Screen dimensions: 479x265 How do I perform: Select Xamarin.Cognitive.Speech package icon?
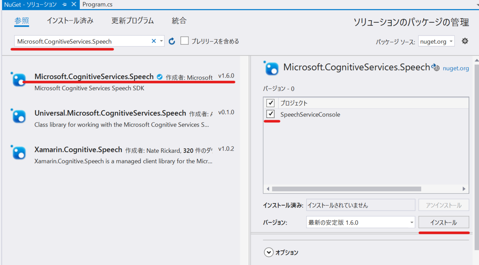18,152
